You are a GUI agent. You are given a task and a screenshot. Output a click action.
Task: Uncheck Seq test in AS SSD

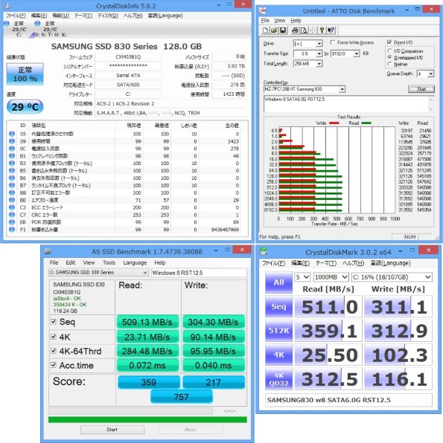[x=54, y=322]
